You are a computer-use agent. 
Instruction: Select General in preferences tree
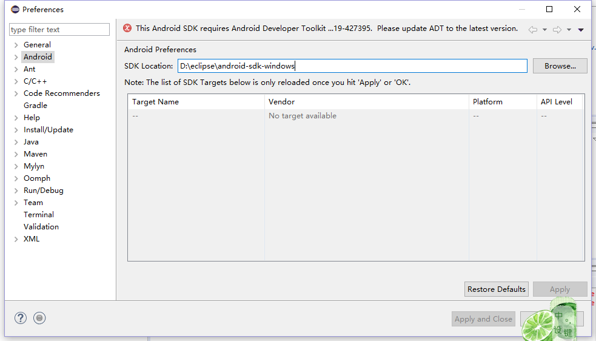37,44
